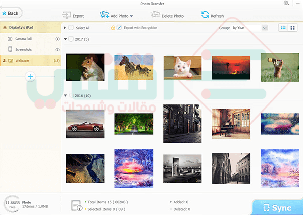Click the Refresh label

tap(217, 16)
